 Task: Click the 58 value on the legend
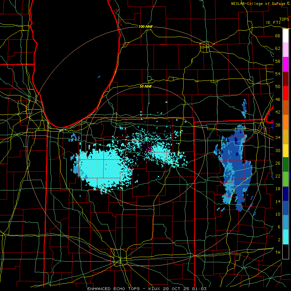278,61
